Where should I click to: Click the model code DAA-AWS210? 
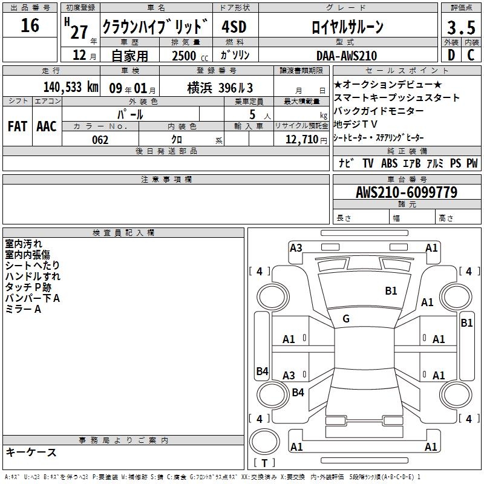(x=347, y=56)
